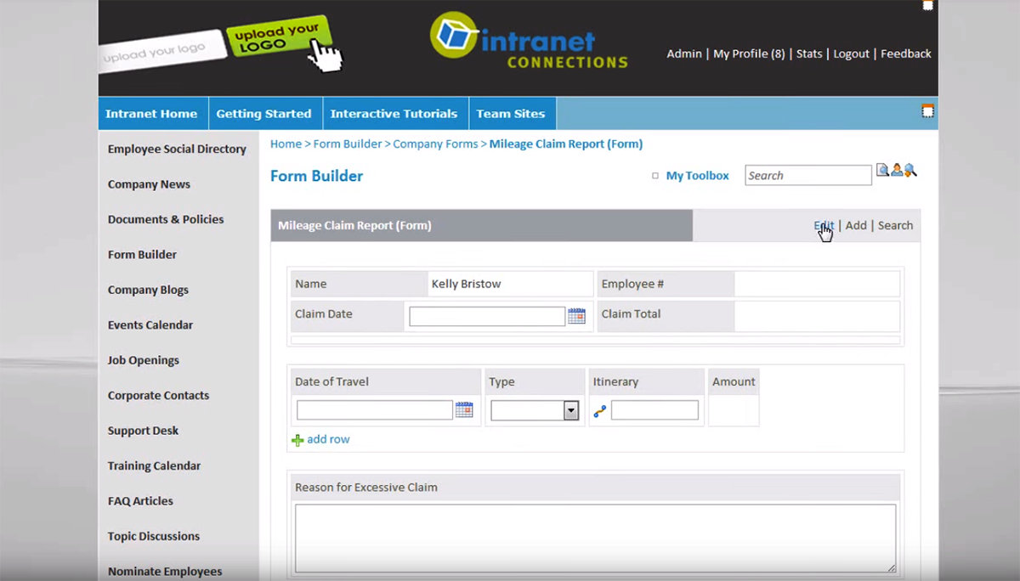Click the hyperlink chain icon beside Itinerary
The image size is (1020, 581).
point(599,410)
